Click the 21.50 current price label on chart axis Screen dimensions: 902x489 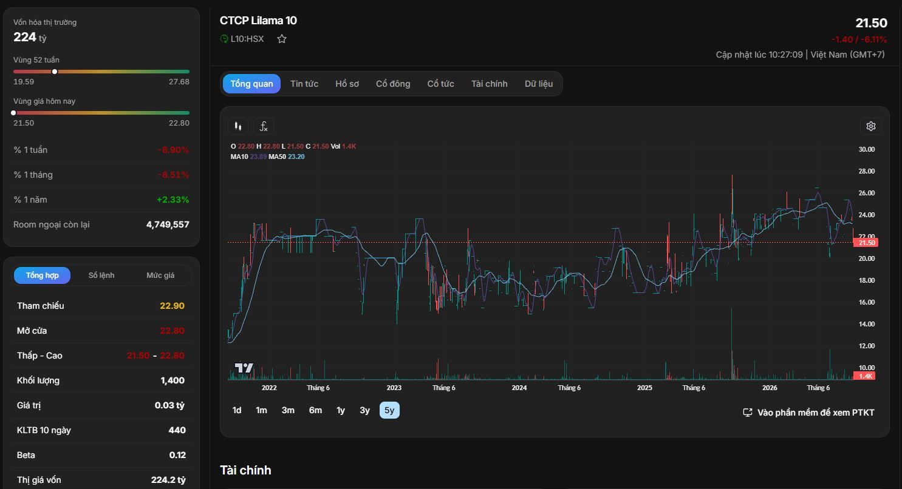tap(866, 243)
